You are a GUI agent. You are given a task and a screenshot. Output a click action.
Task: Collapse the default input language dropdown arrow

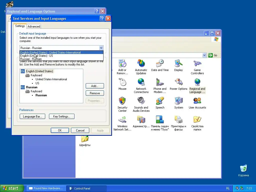click(101, 48)
